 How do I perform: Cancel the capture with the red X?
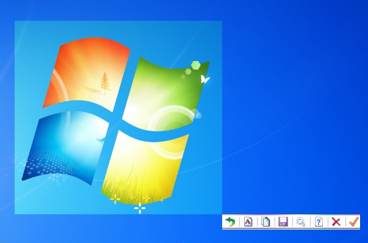coord(336,222)
